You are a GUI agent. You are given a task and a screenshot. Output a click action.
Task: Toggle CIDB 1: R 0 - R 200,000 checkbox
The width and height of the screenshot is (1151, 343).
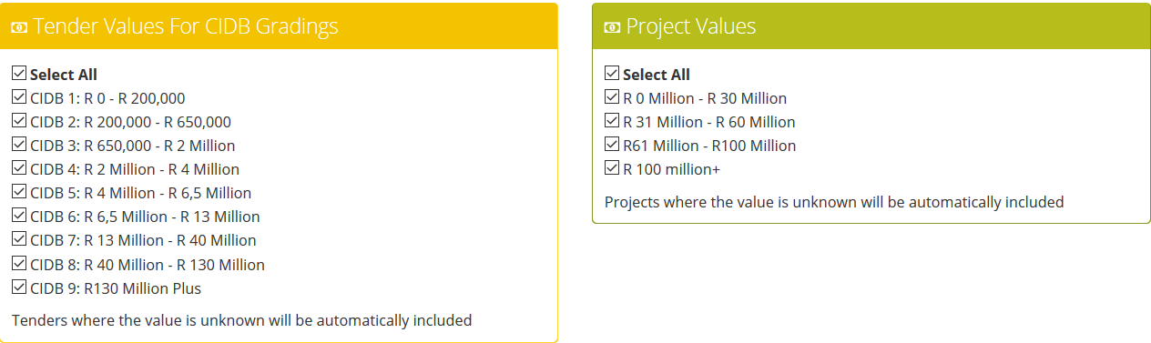click(19, 97)
